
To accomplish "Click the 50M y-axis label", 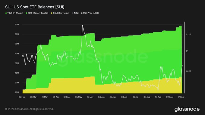I will (17, 63).
